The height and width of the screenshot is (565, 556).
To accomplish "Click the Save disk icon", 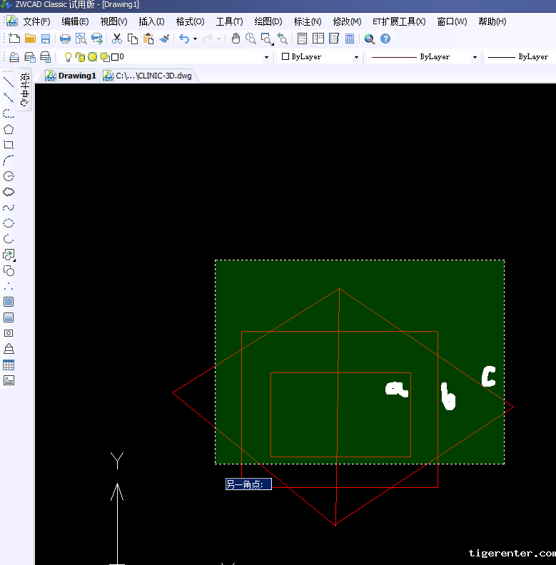I will coord(46,39).
